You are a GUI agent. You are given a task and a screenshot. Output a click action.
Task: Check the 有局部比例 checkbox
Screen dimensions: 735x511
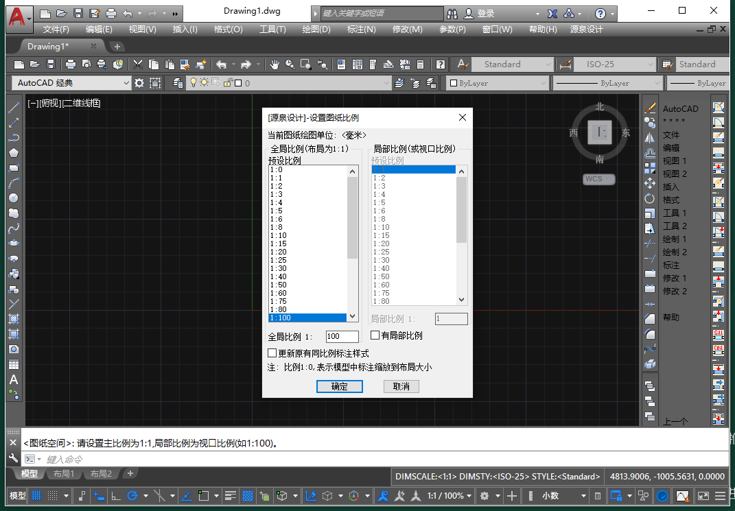pos(375,335)
